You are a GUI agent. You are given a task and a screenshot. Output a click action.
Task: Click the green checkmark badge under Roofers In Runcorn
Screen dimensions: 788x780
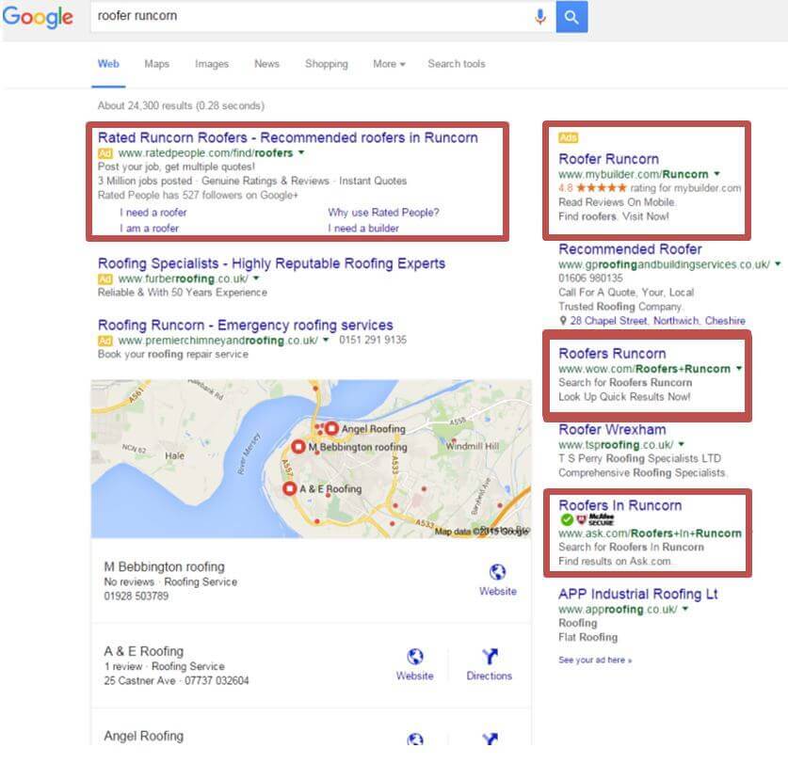[x=567, y=519]
